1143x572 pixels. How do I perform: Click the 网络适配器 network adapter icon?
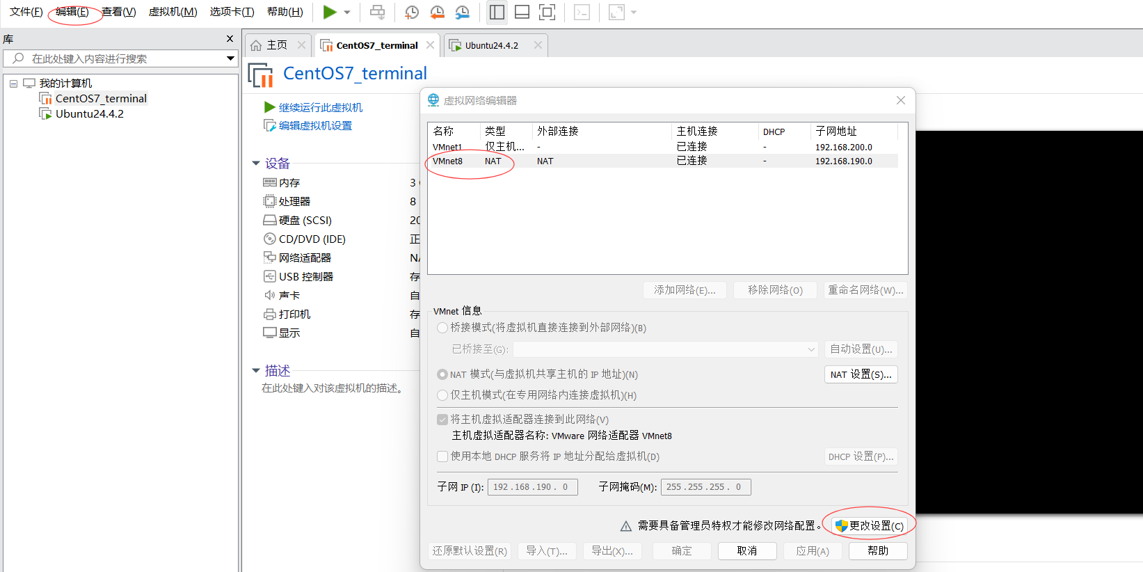point(270,257)
